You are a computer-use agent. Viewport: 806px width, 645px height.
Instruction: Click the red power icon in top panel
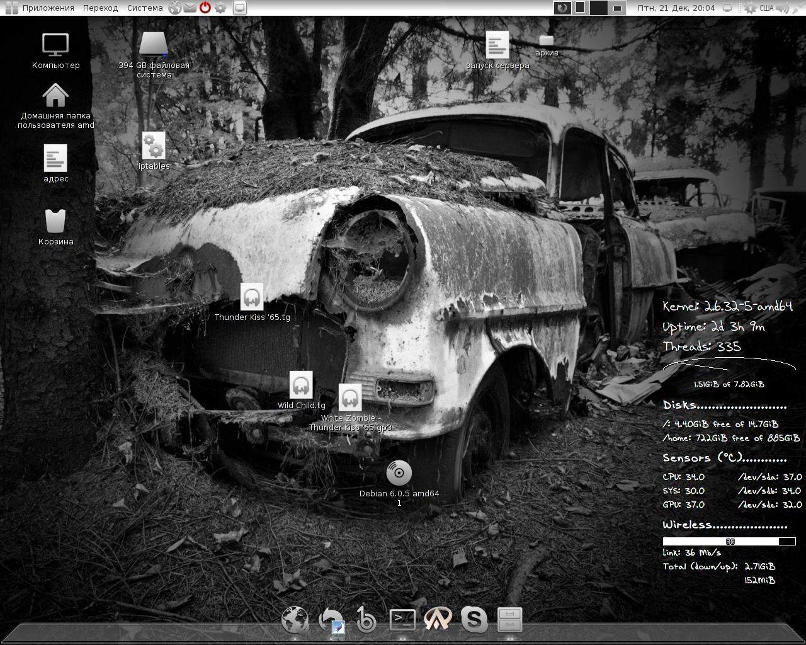pos(205,8)
